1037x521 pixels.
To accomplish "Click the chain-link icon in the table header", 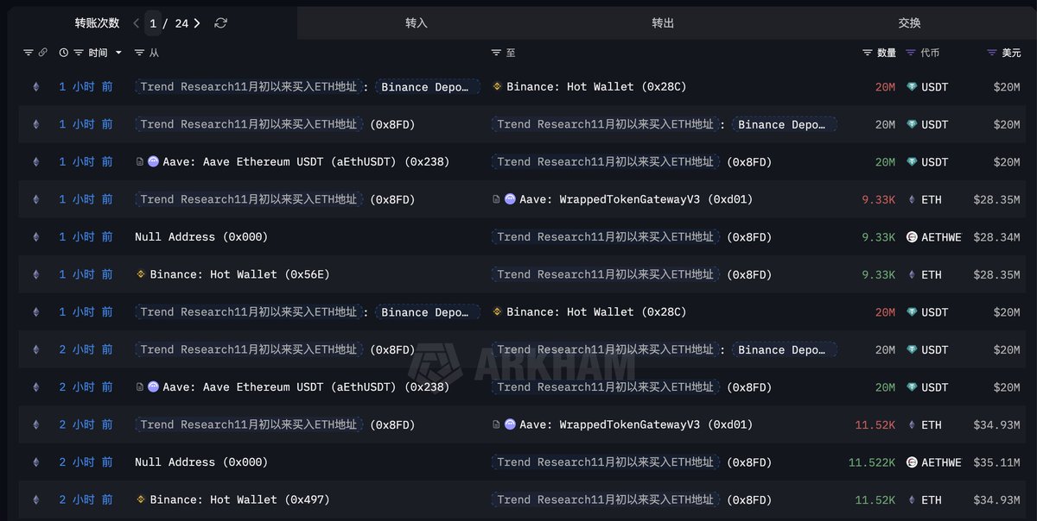I will [x=42, y=53].
